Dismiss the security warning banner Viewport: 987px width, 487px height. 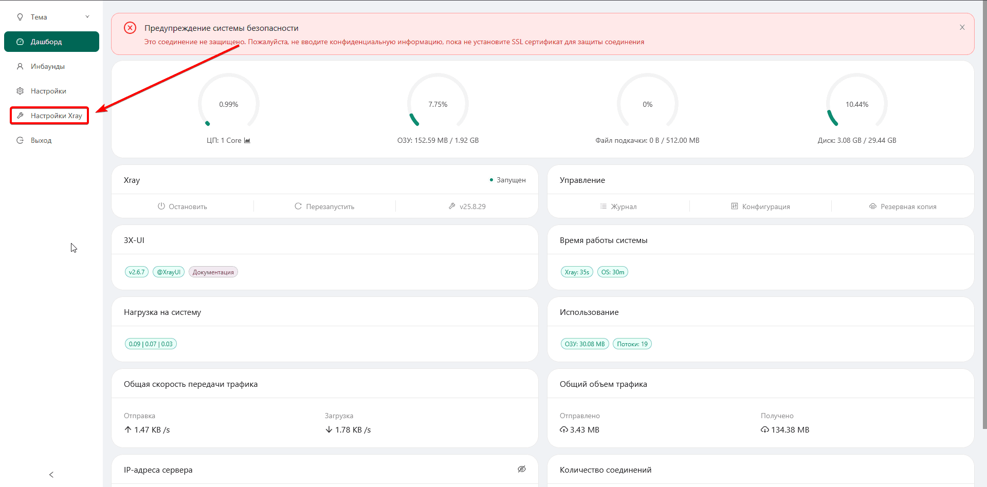click(x=962, y=27)
